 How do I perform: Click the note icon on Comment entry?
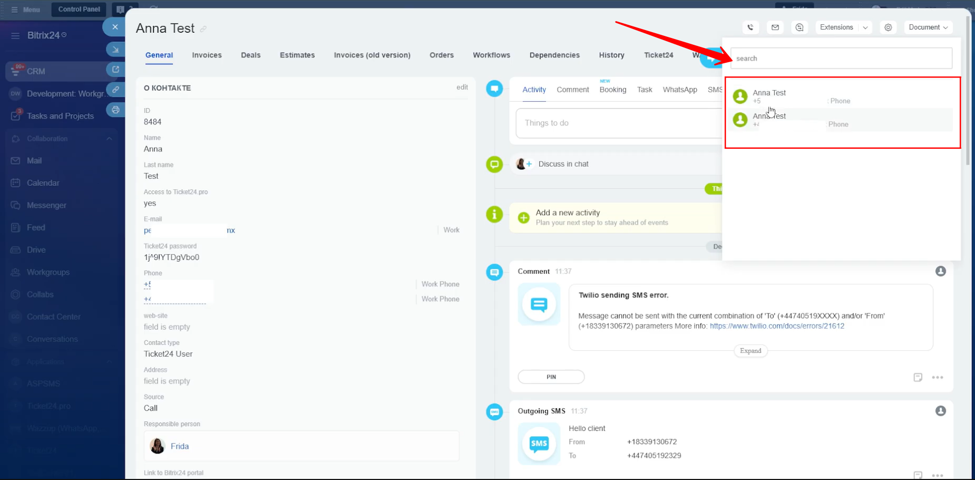tap(918, 378)
